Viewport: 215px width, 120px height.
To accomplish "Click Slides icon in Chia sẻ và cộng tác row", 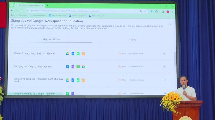I will tap(83, 80).
